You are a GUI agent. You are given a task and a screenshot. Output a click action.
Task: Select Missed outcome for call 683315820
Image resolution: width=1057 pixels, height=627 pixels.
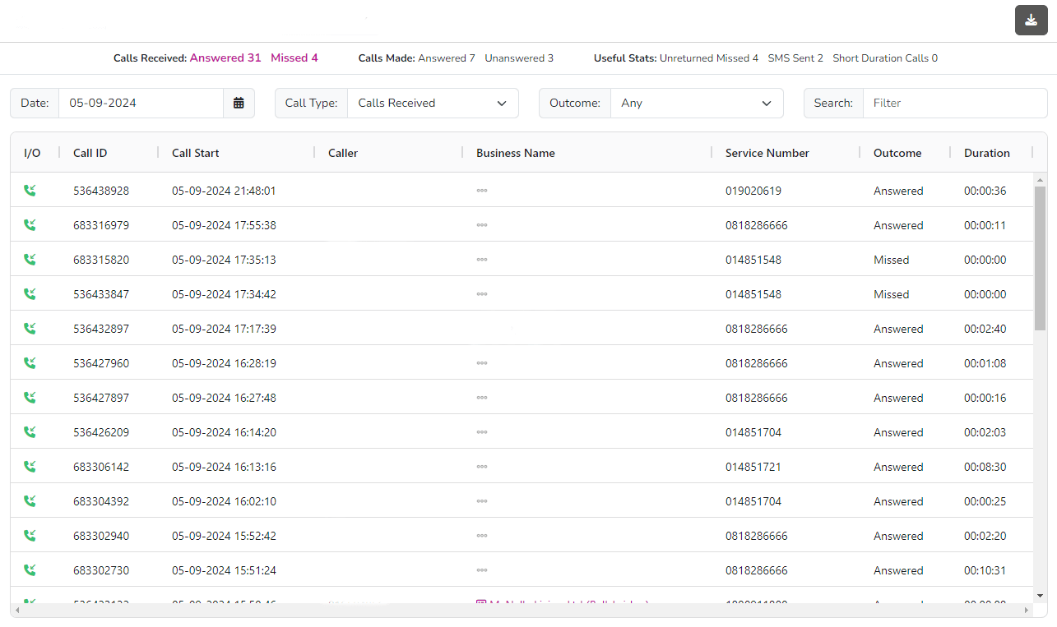[892, 260]
